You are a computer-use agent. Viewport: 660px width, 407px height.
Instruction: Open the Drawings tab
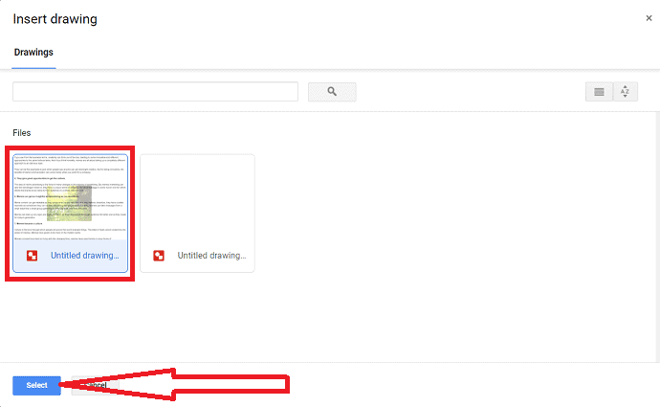pyautogui.click(x=33, y=53)
